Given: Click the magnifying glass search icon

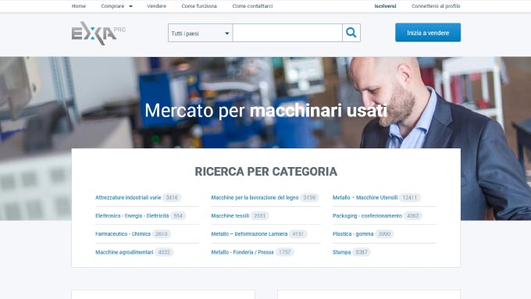Looking at the screenshot, I should [x=351, y=33].
